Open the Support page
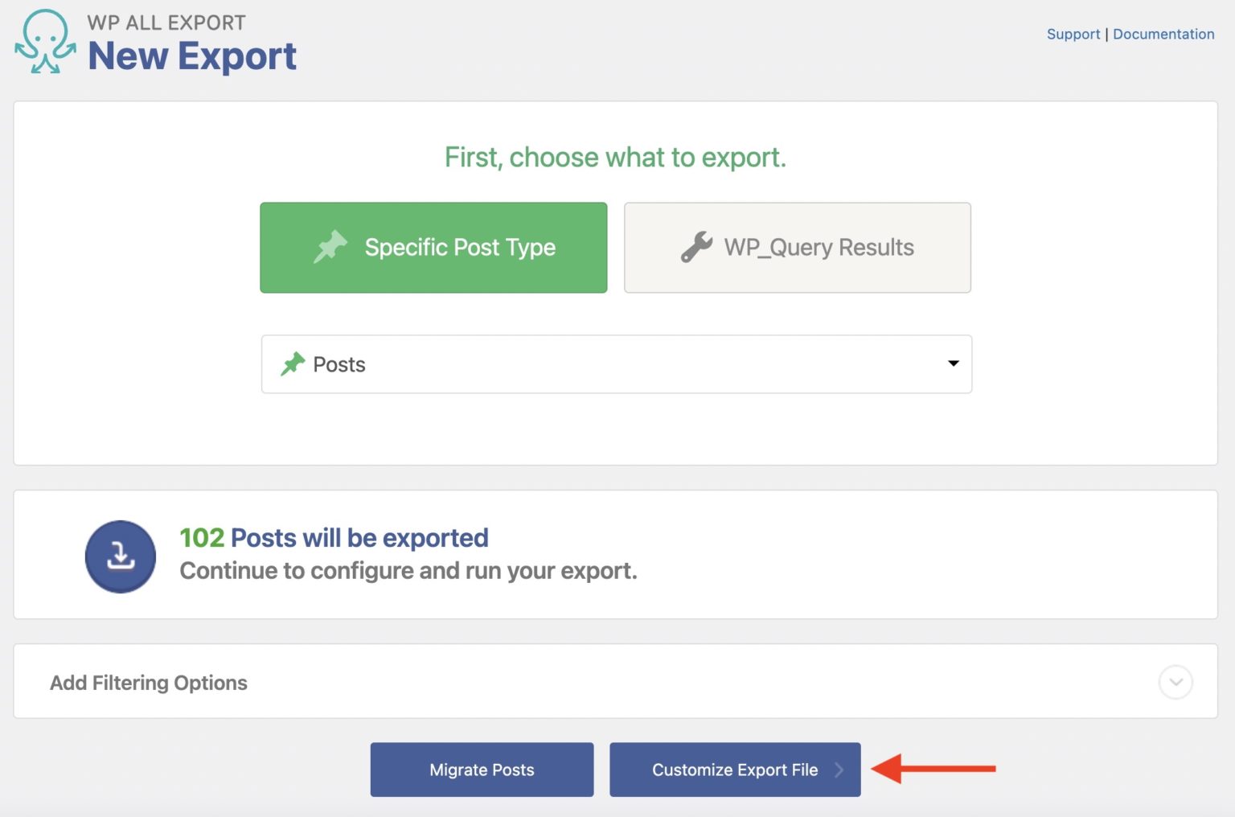1235x817 pixels. (1073, 34)
